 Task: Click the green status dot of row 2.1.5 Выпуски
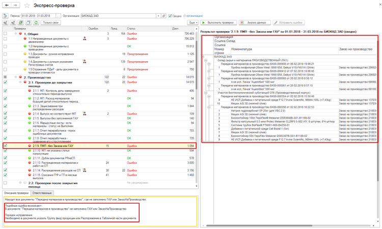coord(30,118)
